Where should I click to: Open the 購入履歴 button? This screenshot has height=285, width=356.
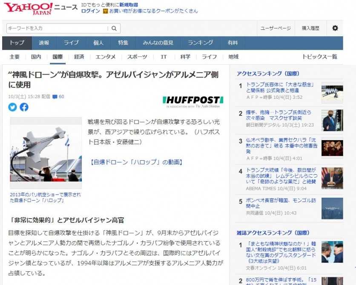pyautogui.click(x=310, y=29)
